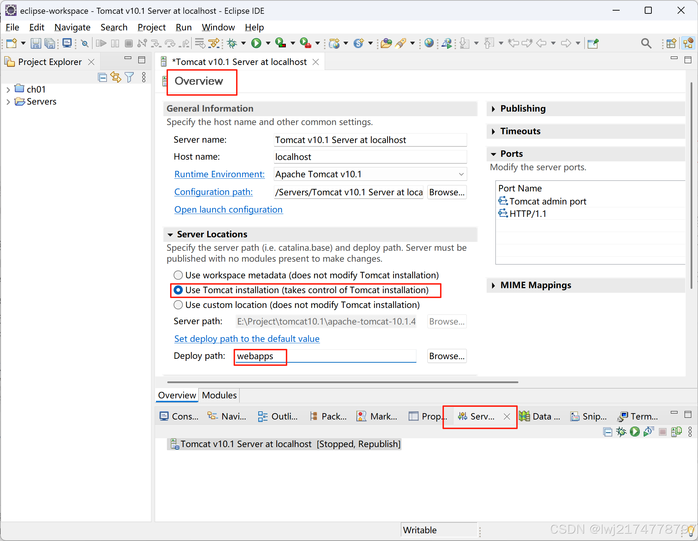Expand the Publishing section
The height and width of the screenshot is (541, 698).
click(x=493, y=109)
